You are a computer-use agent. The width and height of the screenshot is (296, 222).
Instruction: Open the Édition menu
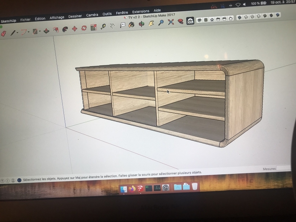(x=40, y=18)
